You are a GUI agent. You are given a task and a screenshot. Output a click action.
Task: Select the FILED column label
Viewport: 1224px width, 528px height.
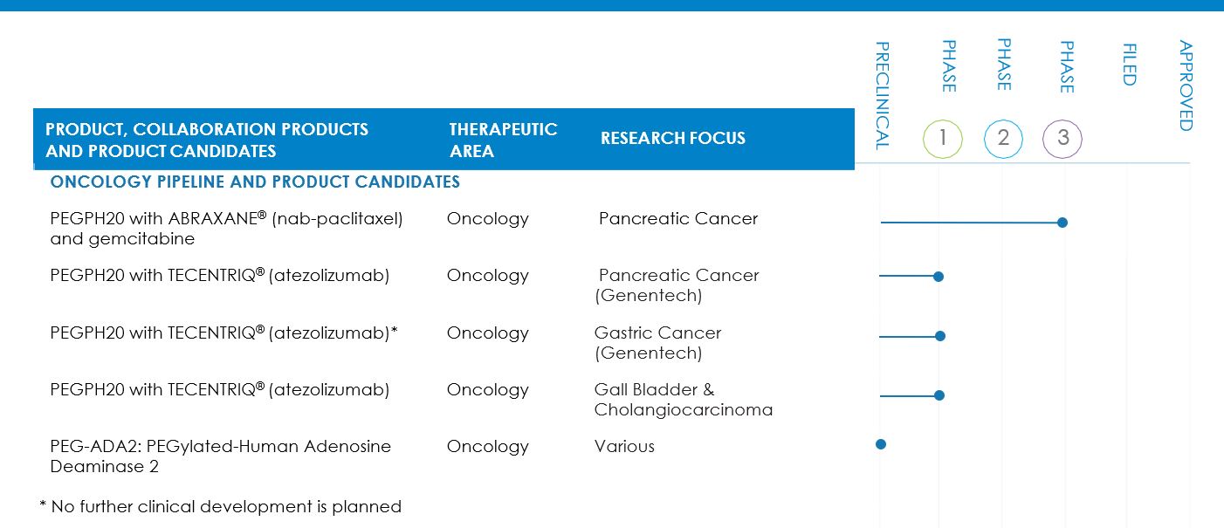click(x=1130, y=65)
